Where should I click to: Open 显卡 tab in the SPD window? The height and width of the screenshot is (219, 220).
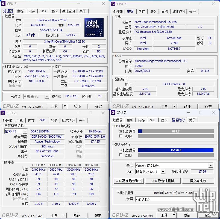click(54, 120)
